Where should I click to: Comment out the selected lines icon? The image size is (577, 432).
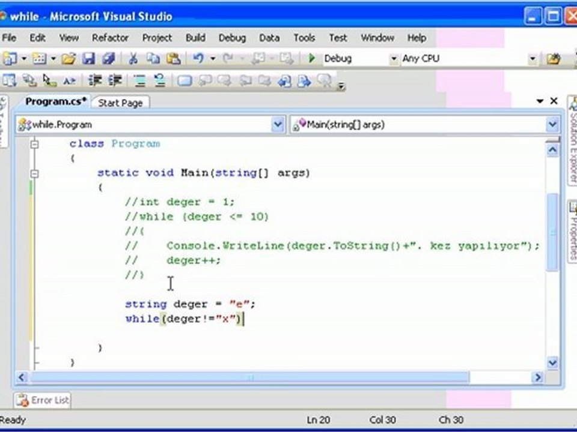[139, 80]
